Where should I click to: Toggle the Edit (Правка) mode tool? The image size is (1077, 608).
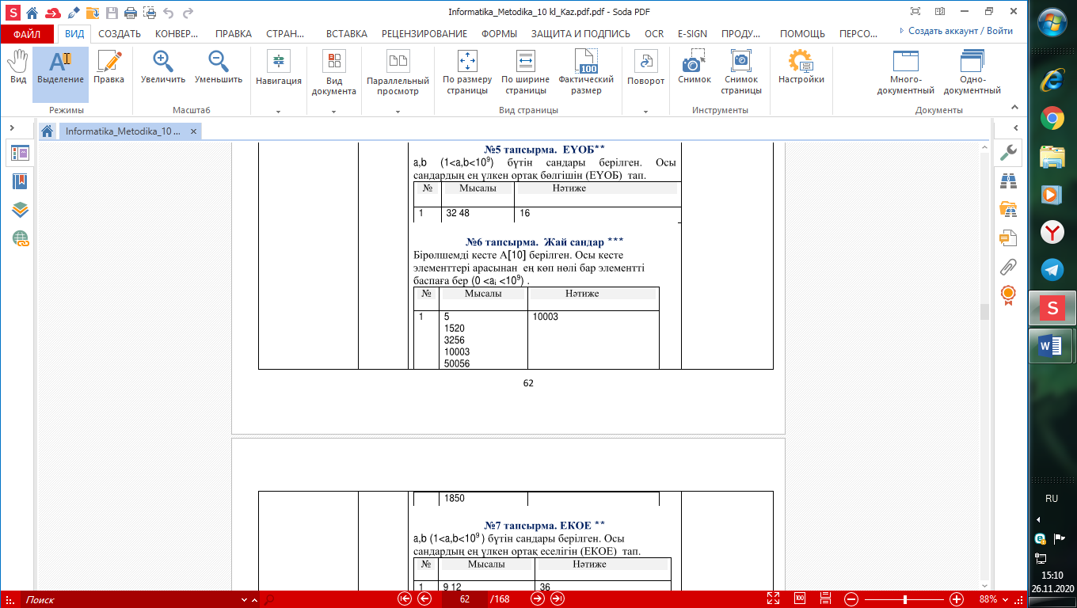click(108, 68)
